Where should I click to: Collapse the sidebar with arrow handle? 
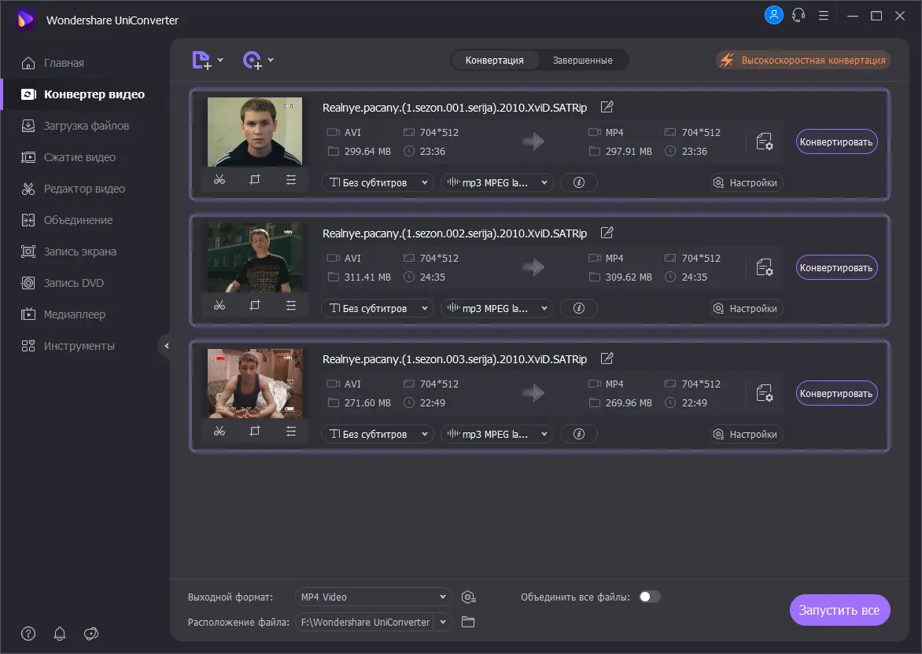(167, 346)
